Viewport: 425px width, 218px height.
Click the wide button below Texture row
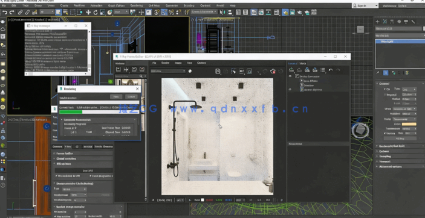point(400,139)
